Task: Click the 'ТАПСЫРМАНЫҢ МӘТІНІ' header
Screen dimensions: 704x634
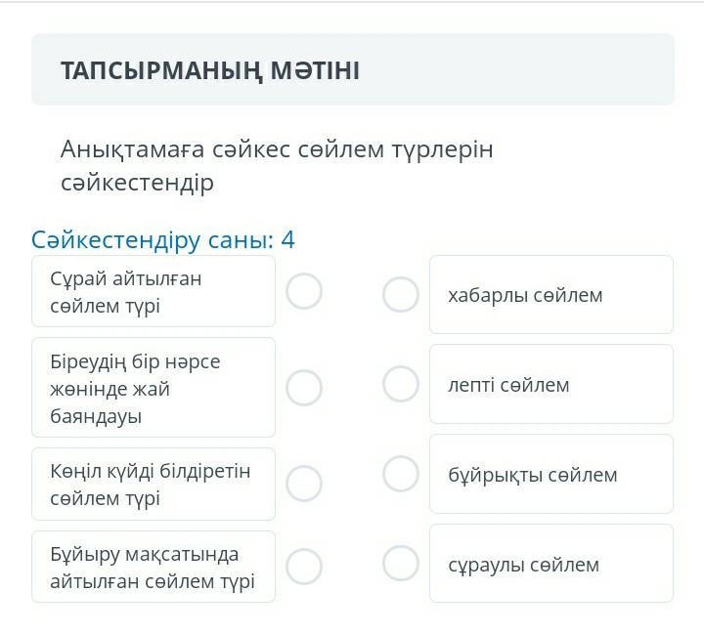Action: point(210,70)
